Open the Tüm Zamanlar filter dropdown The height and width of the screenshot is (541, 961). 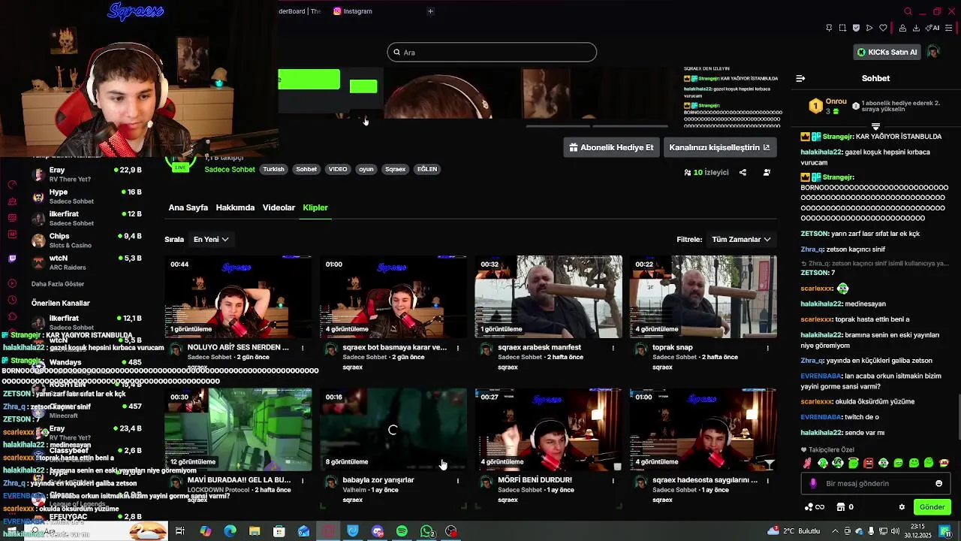point(741,239)
